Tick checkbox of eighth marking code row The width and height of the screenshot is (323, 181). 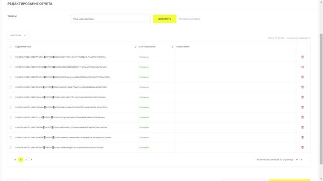11,127
